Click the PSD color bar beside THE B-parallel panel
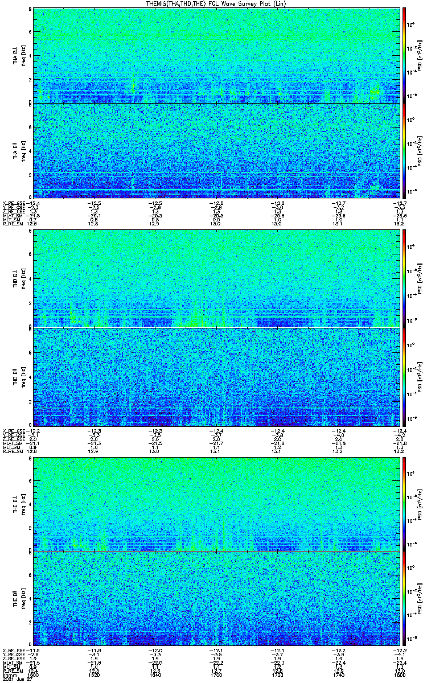 click(x=404, y=598)
